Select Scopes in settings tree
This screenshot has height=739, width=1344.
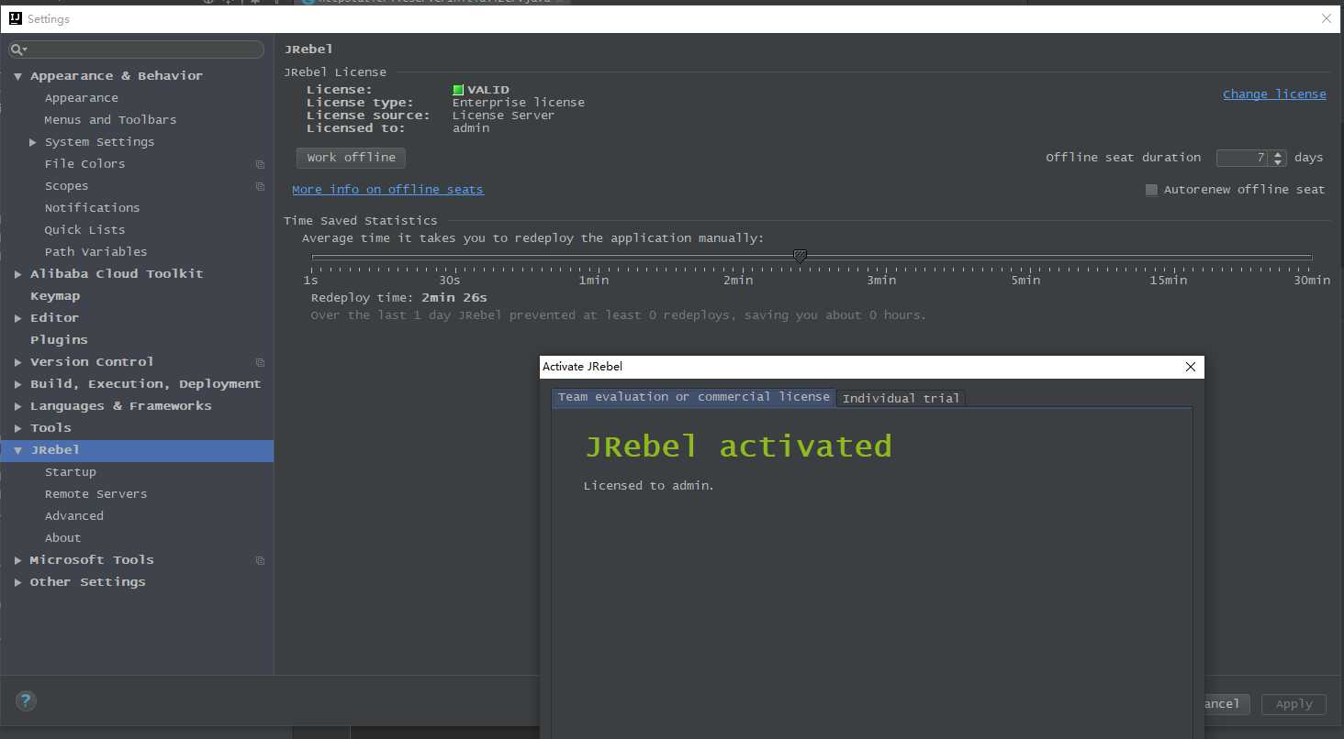[66, 186]
